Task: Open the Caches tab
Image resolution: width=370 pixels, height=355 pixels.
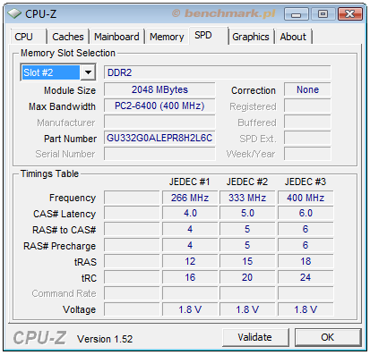Action: pos(68,37)
